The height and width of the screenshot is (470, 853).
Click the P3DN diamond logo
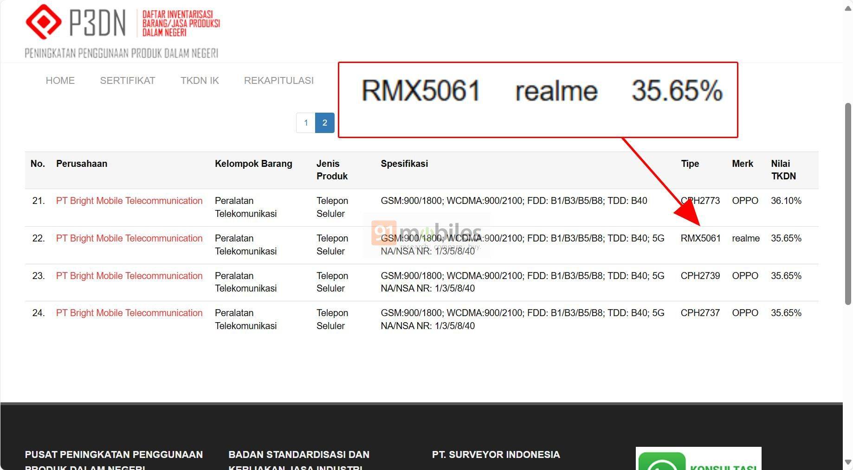coord(43,22)
